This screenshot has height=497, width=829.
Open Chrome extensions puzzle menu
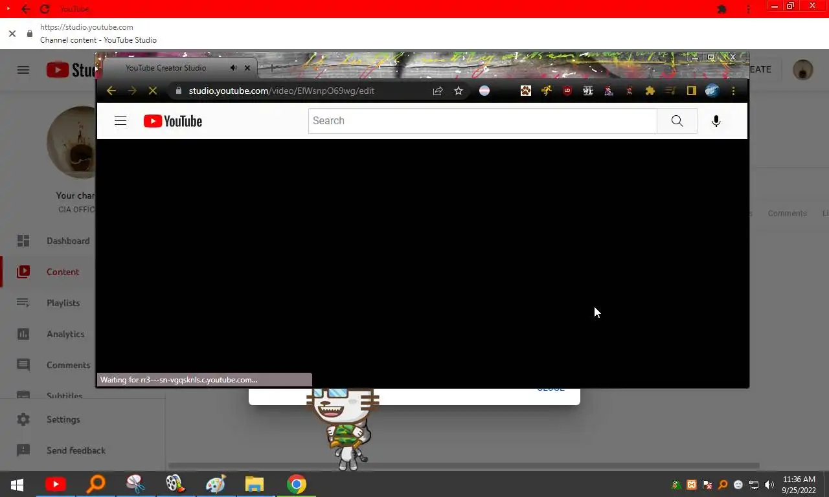pyautogui.click(x=650, y=91)
